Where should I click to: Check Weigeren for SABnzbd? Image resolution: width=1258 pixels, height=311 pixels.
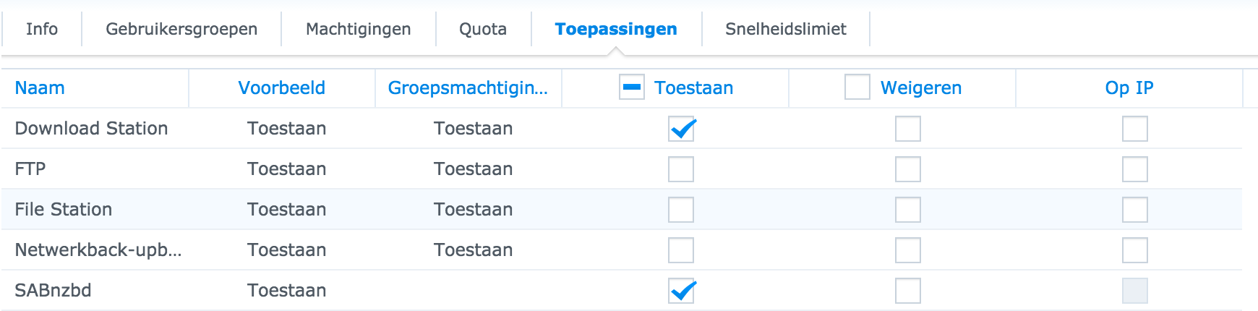908,291
